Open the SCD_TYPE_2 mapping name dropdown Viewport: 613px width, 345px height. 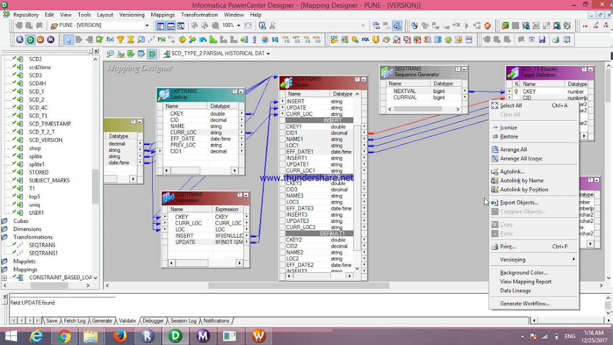[268, 54]
